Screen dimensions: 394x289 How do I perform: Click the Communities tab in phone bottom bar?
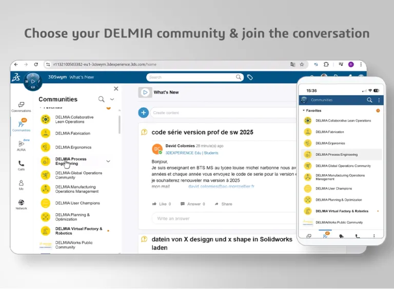(325, 235)
